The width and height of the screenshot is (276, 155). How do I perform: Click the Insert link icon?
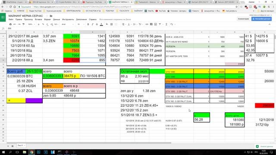[x=147, y=24]
